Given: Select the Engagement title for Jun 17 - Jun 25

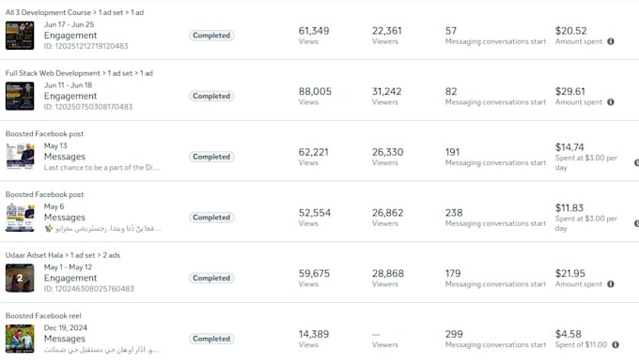Looking at the screenshot, I should [70, 36].
